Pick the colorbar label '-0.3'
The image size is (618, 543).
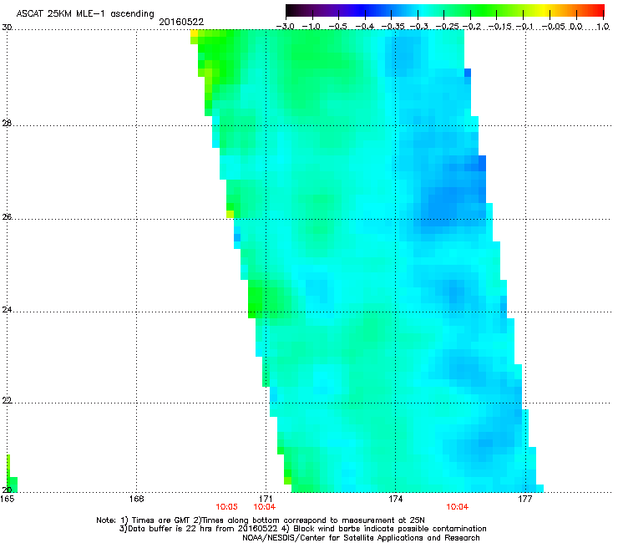tap(419, 27)
